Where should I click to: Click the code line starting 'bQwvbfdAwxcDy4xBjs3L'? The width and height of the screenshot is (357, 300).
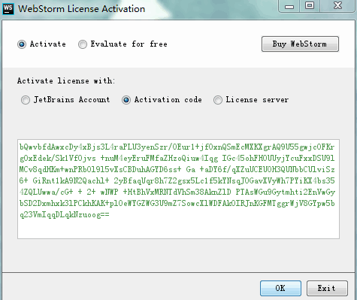coord(177,147)
